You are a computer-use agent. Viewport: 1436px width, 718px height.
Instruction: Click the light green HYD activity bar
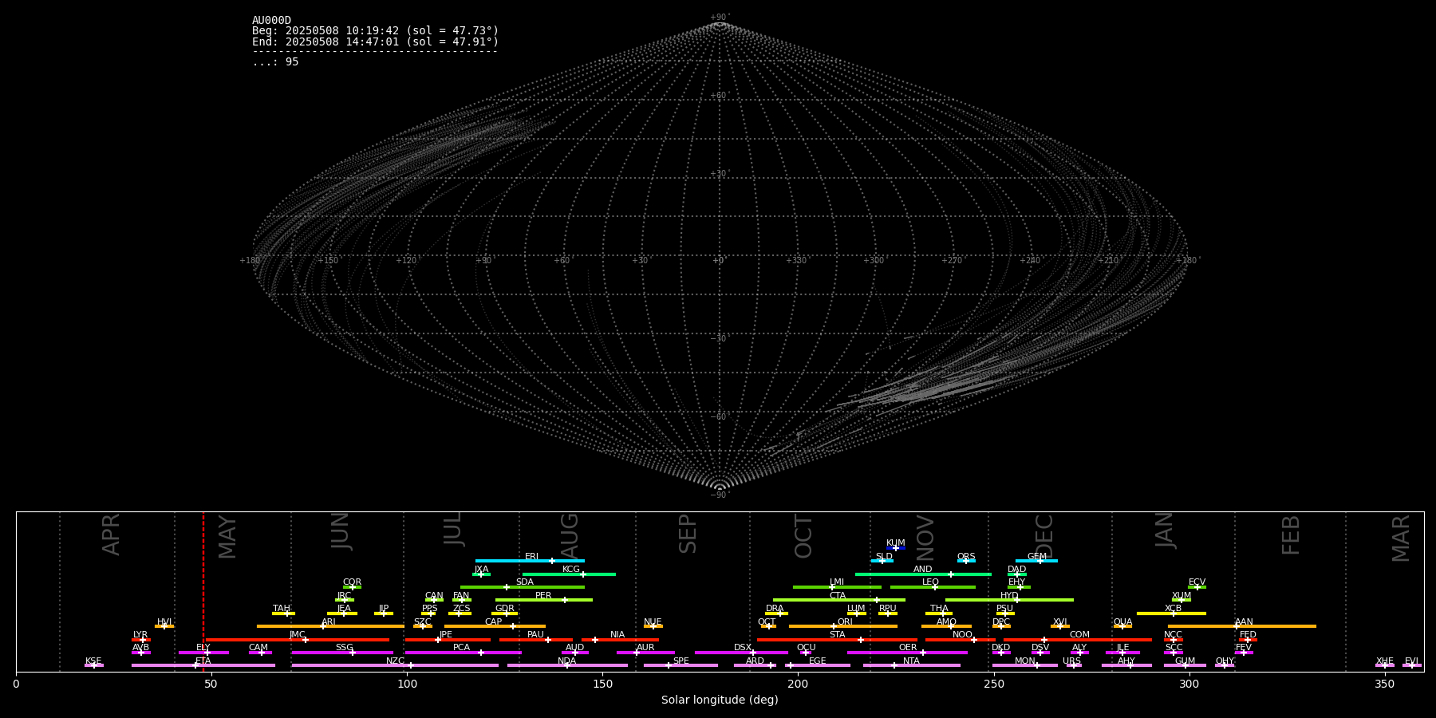(x=1009, y=600)
